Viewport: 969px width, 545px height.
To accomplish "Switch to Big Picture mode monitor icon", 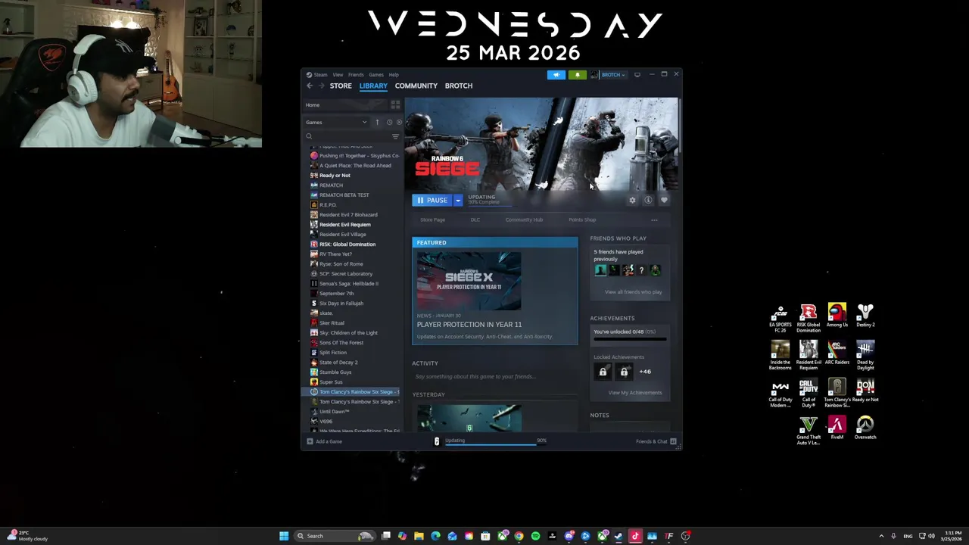I will point(637,75).
